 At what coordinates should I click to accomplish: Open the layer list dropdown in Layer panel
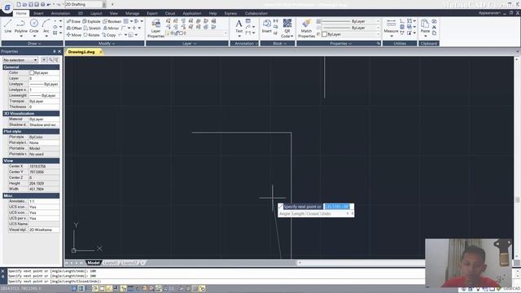click(x=197, y=33)
